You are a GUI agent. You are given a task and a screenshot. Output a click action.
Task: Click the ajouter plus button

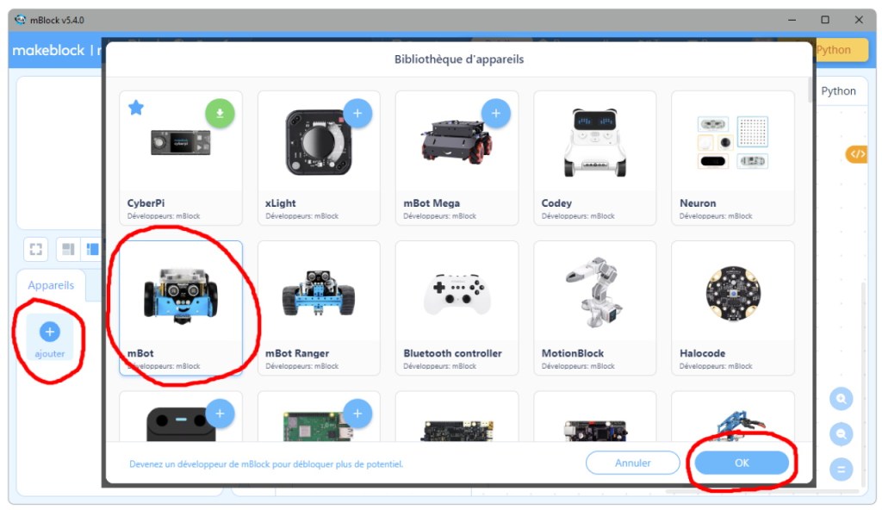tap(50, 332)
